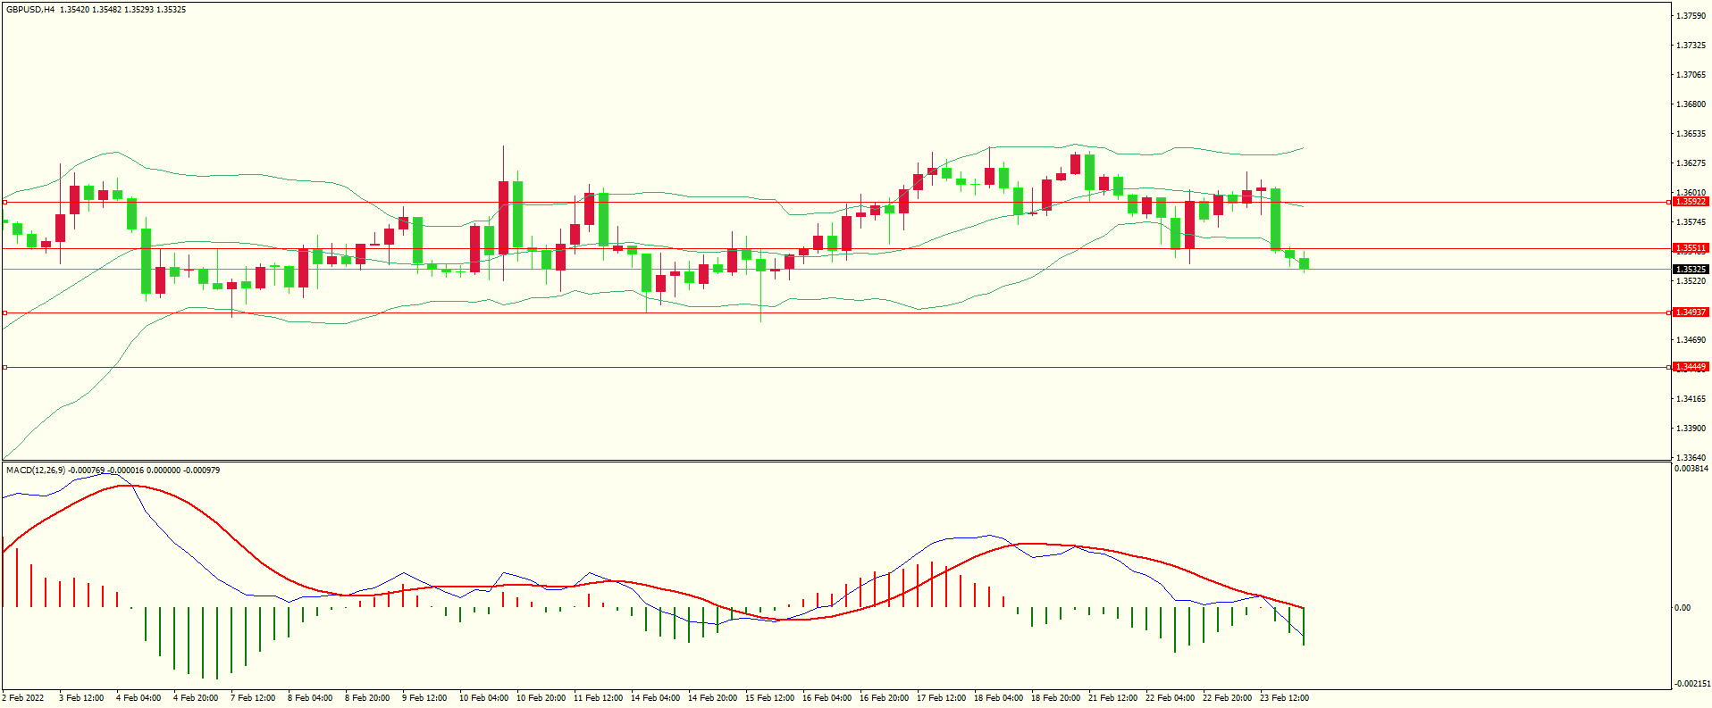The height and width of the screenshot is (708, 1712).
Task: Click the 1.36535 price axis label
Action: (1691, 134)
